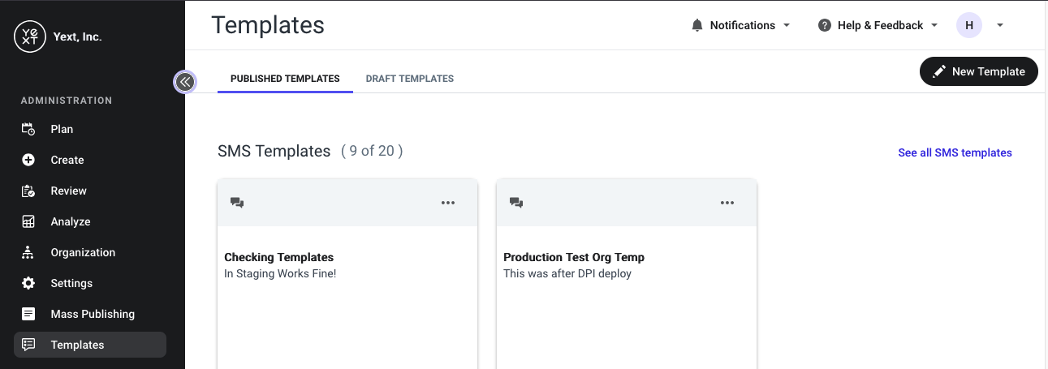Open the Checking Templates card title
1048x369 pixels.
point(279,257)
